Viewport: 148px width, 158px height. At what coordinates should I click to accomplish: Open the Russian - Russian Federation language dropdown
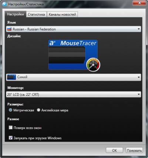pyautogui.click(x=74, y=29)
